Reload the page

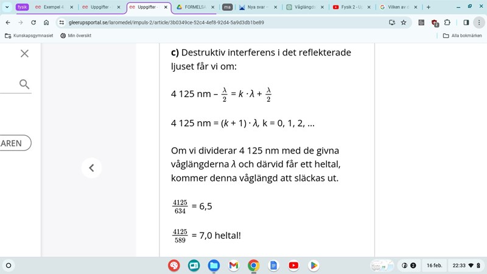(33, 23)
